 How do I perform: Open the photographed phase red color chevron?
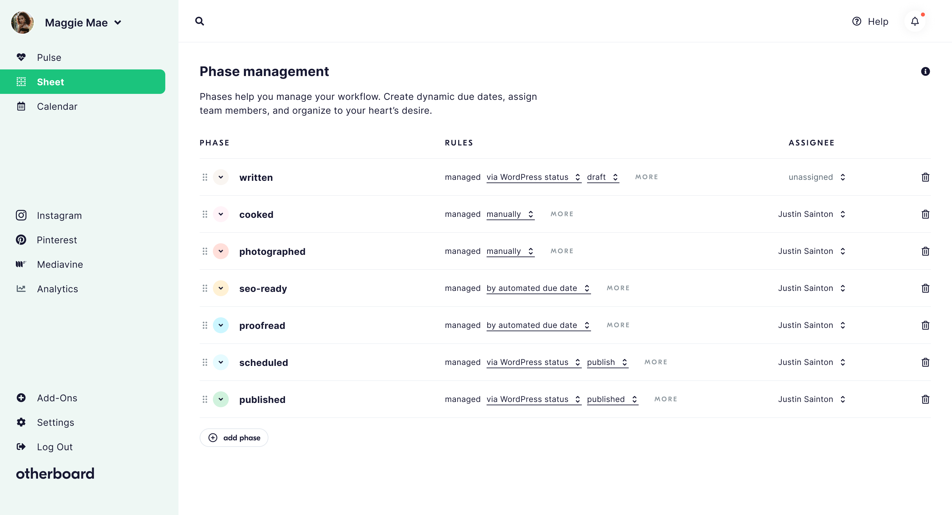point(220,251)
